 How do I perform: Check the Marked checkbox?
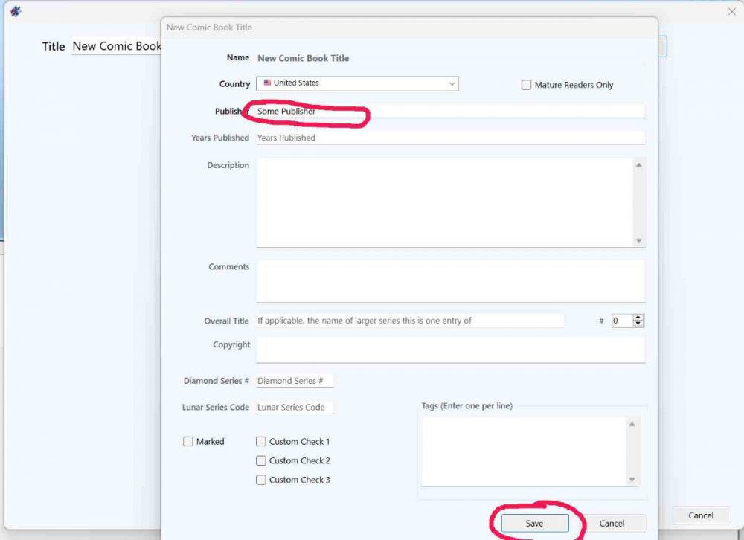188,442
